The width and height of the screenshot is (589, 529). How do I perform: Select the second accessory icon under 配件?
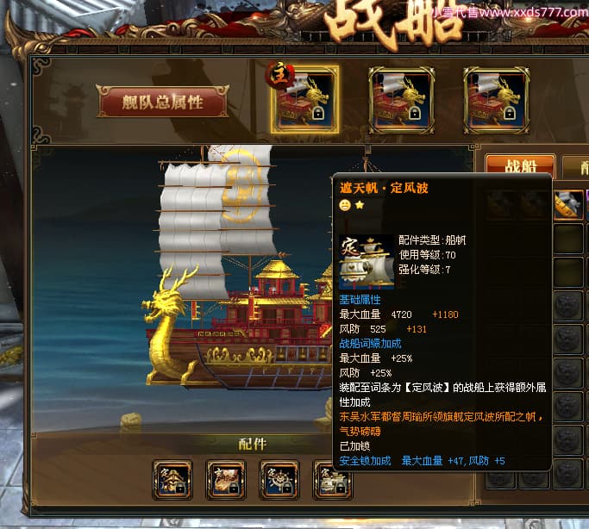pyautogui.click(x=226, y=480)
